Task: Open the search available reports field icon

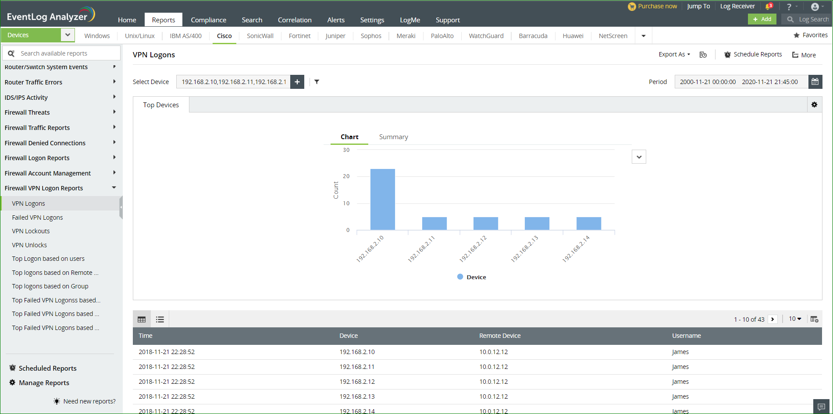Action: [11, 53]
